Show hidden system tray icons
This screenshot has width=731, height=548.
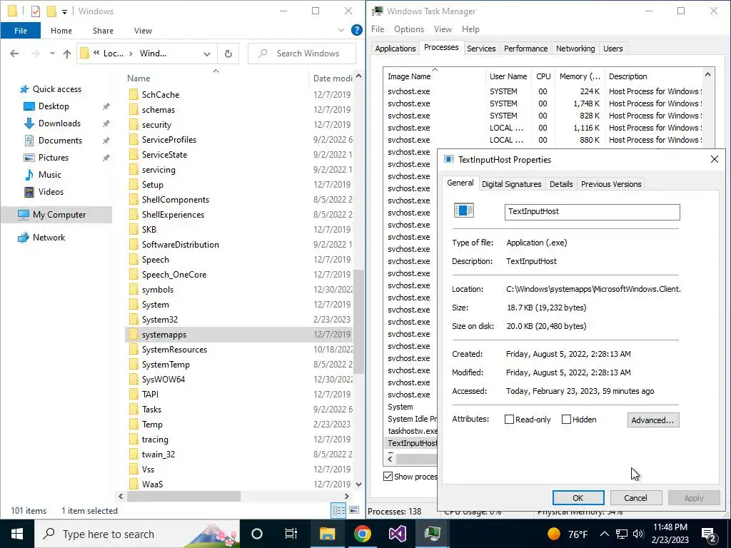(x=604, y=534)
